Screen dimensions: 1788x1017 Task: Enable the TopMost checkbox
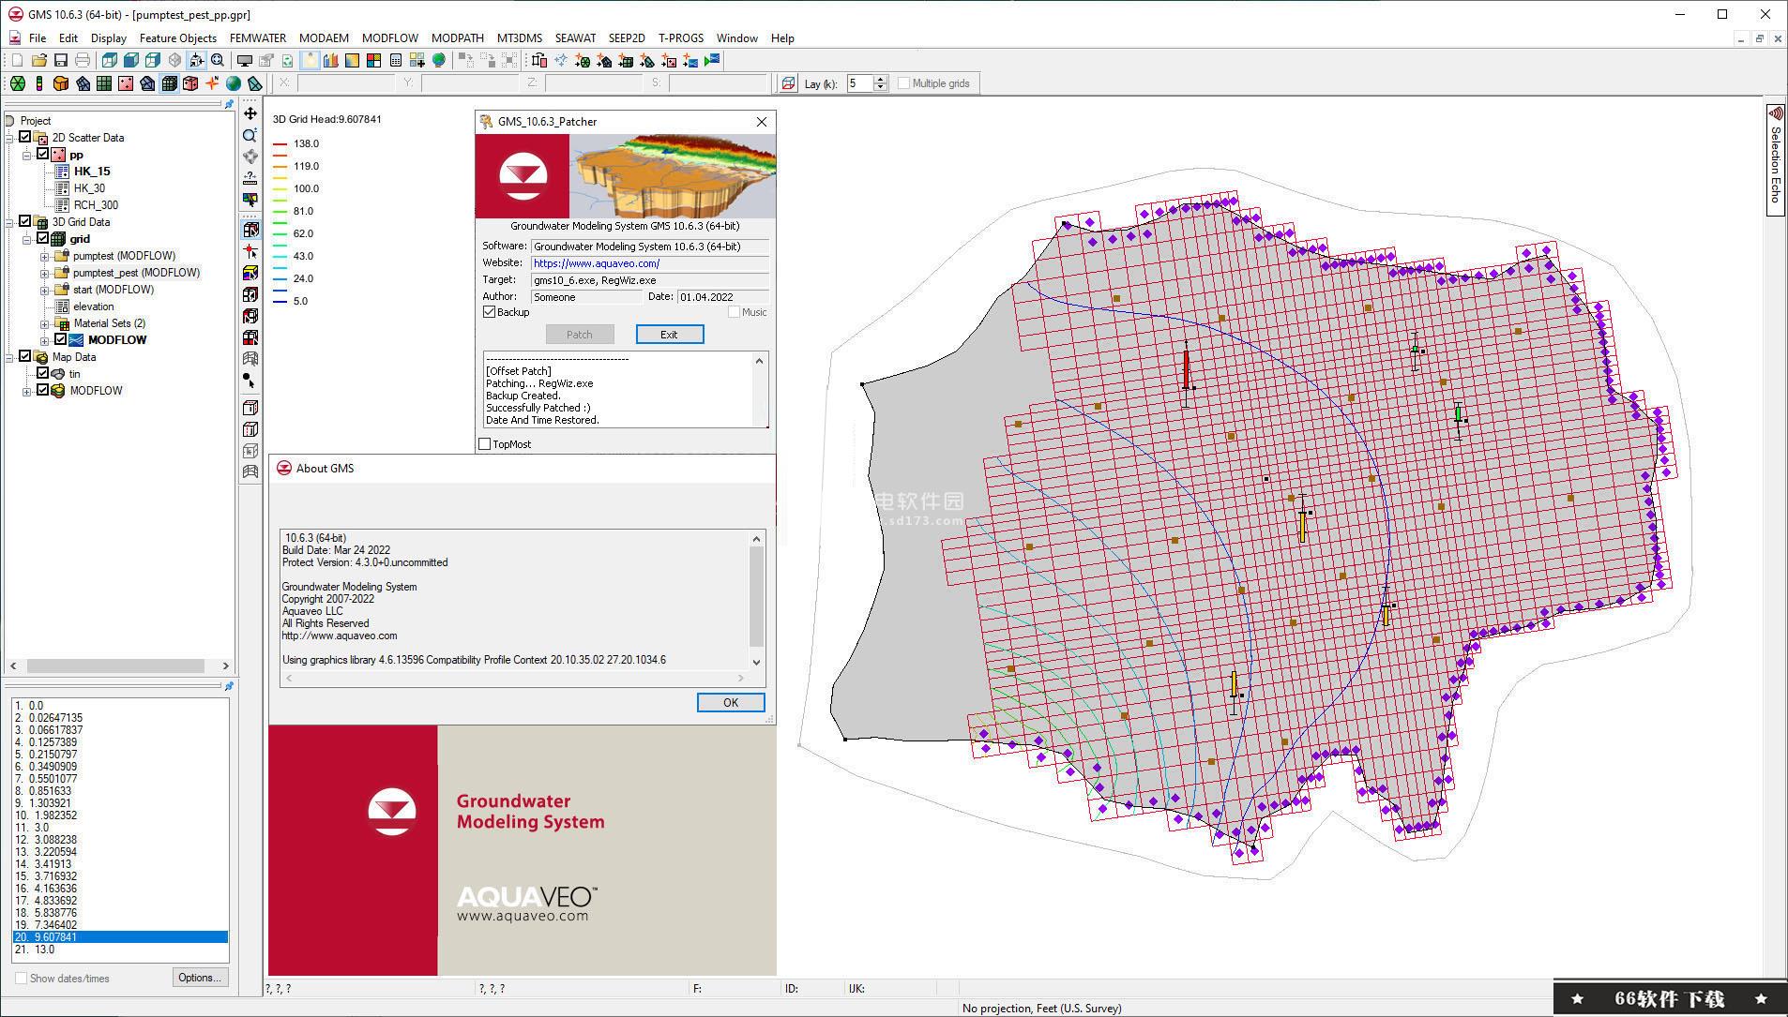point(485,444)
